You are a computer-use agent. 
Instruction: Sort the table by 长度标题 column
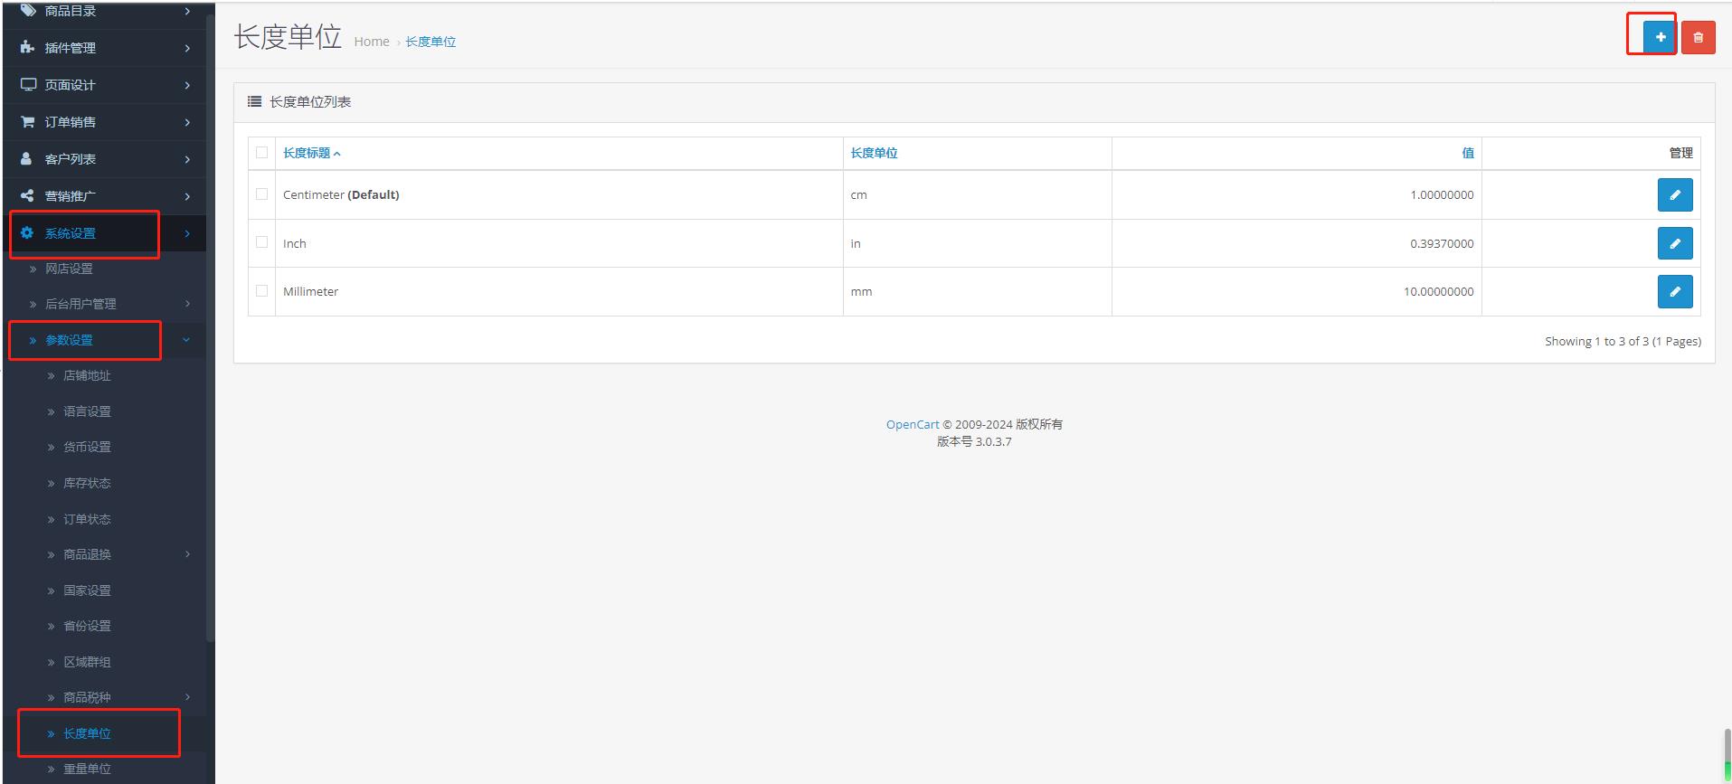307,153
